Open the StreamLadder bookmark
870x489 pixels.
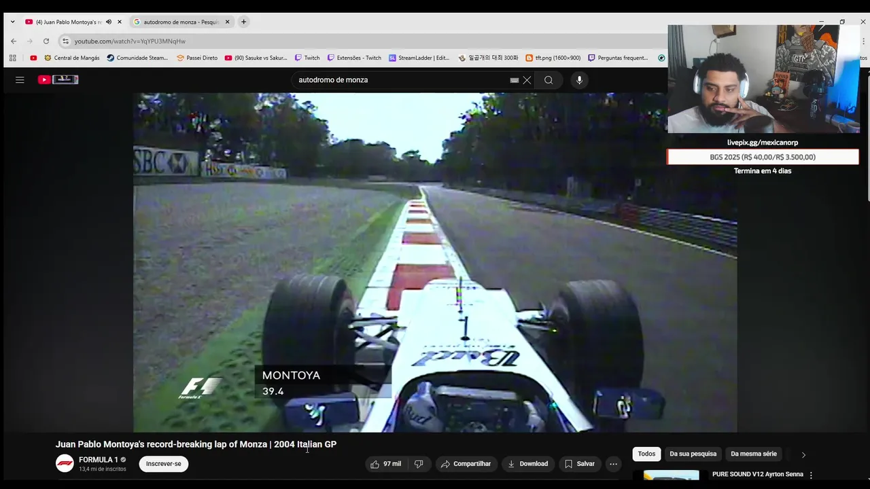(x=419, y=58)
